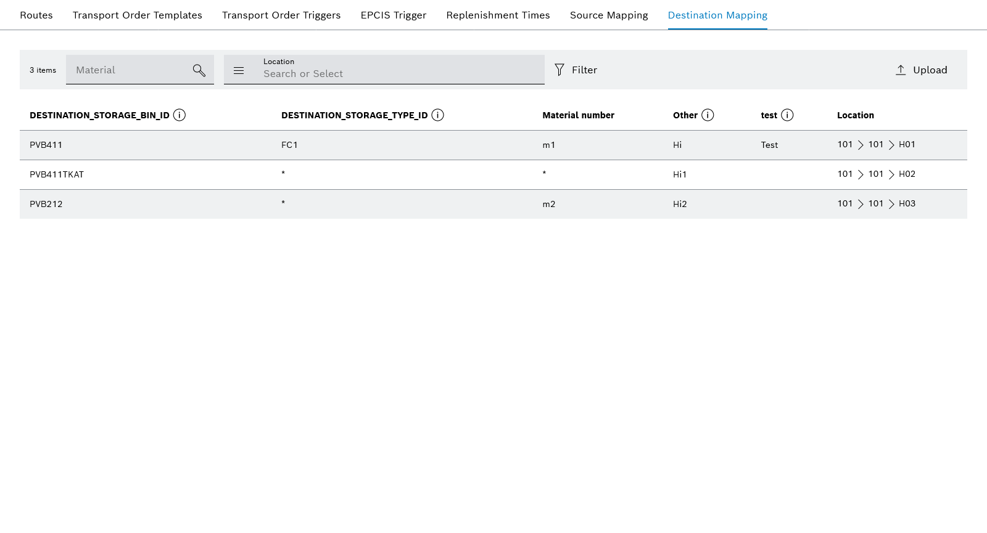Click the magnifier search icon in Material field
The height and width of the screenshot is (533, 987).
click(x=199, y=70)
